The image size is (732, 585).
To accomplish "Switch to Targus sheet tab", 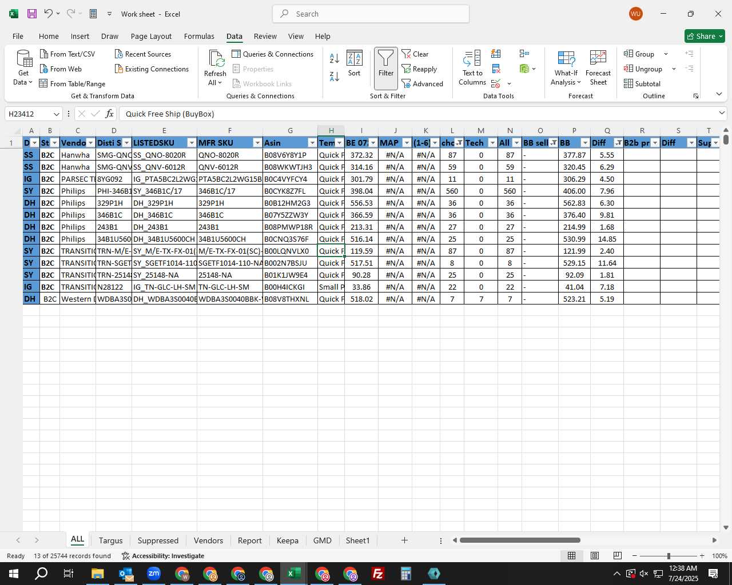I will point(110,540).
